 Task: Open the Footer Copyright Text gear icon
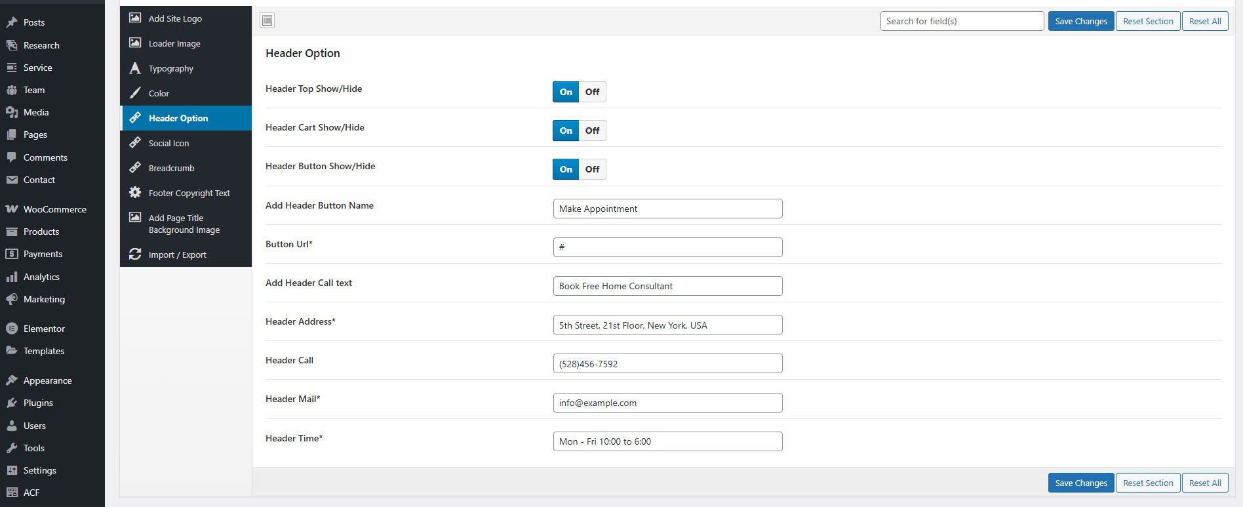pos(135,193)
